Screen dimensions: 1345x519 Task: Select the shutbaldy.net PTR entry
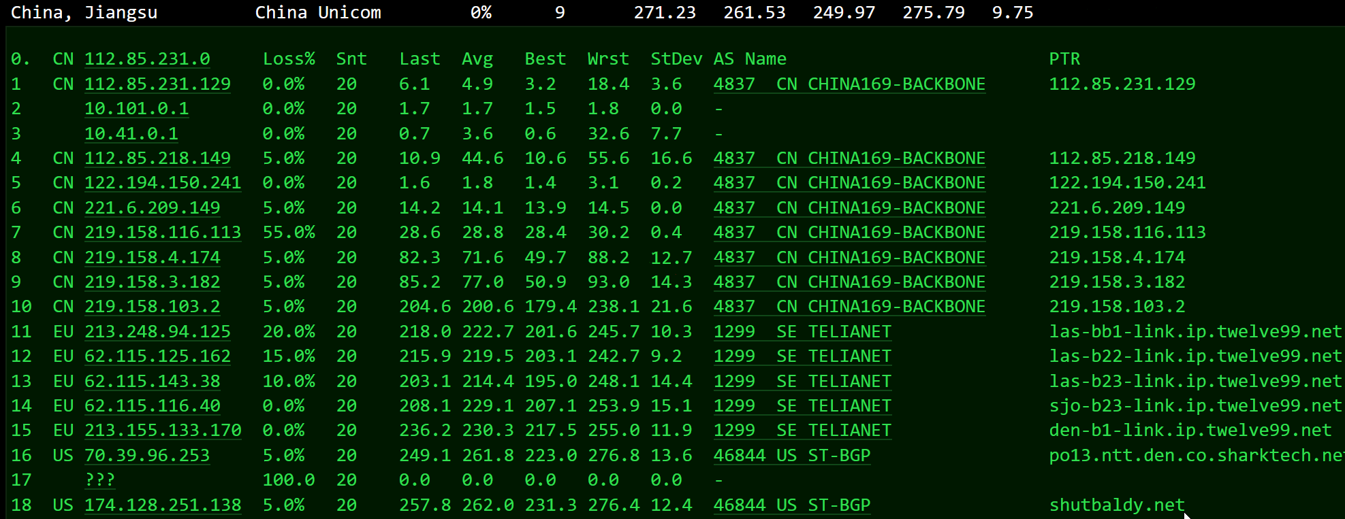click(1117, 505)
